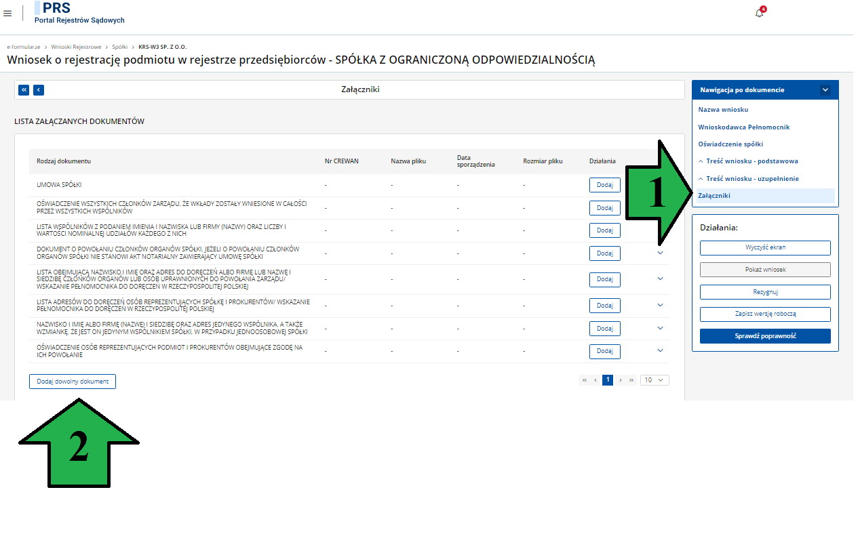Click Spółki breadcrumb link
The image size is (860, 534).
coord(120,47)
